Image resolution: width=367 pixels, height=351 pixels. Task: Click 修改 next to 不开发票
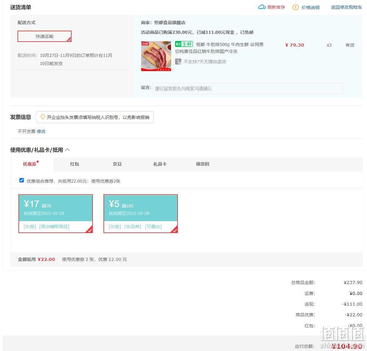[x=41, y=131]
